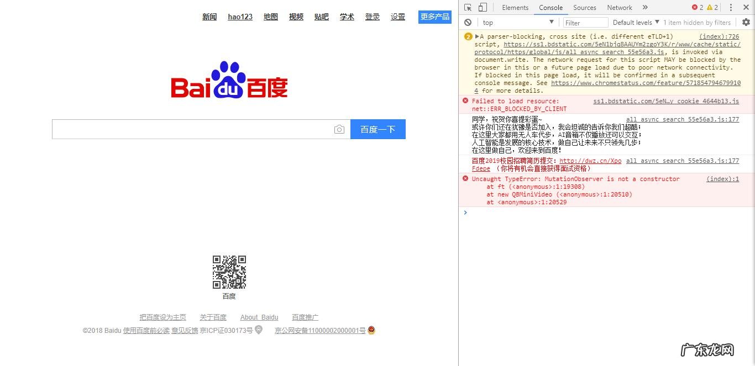Viewport: 755px width, 366px height.
Task: Open the Default levels dropdown
Action: [x=635, y=22]
